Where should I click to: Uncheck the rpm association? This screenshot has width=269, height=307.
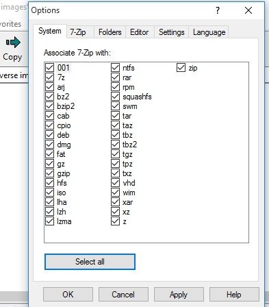click(x=115, y=87)
